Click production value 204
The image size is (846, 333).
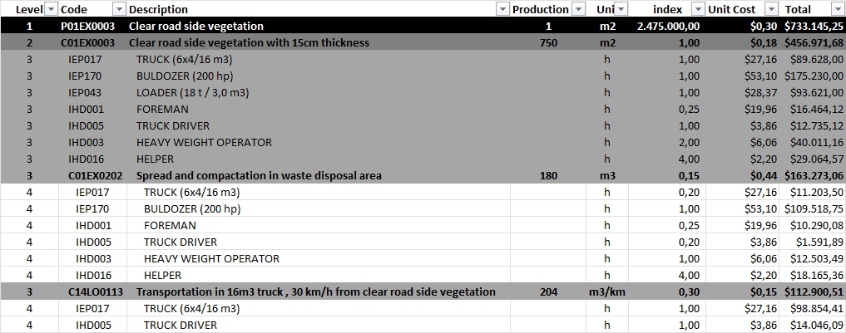pyautogui.click(x=549, y=292)
